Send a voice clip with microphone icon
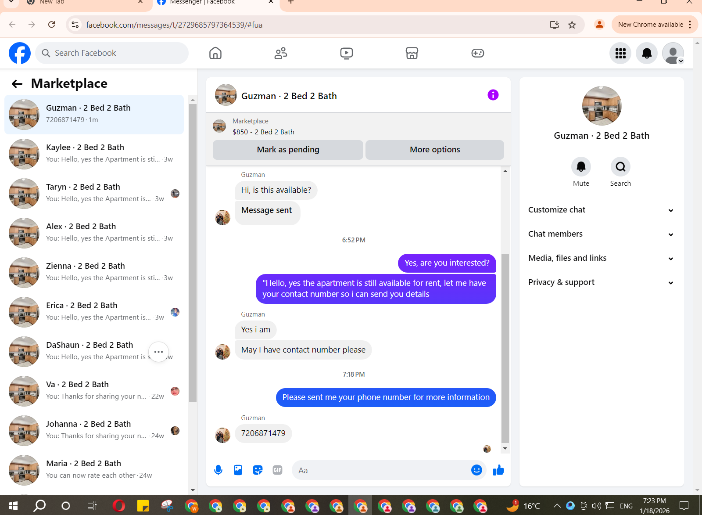 tap(218, 470)
